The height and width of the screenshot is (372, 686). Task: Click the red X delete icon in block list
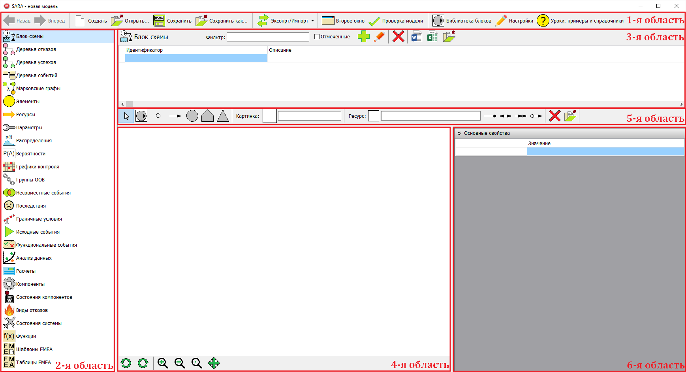pyautogui.click(x=398, y=37)
